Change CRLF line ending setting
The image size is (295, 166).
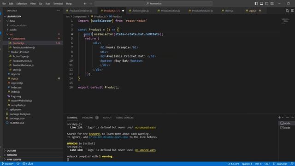[267, 164]
